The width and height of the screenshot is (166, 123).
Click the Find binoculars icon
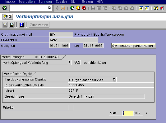point(99,8)
